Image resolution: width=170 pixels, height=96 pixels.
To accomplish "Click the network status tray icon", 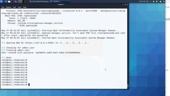I will tap(147, 1).
